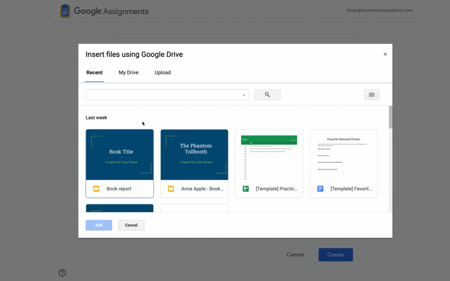
Task: Select the partially visible blue thumbnail in second row
Action: coord(120,208)
